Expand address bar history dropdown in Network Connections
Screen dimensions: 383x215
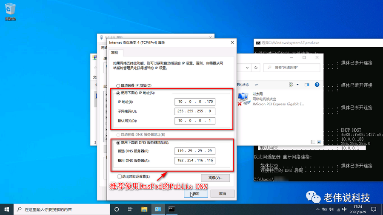tap(247, 68)
